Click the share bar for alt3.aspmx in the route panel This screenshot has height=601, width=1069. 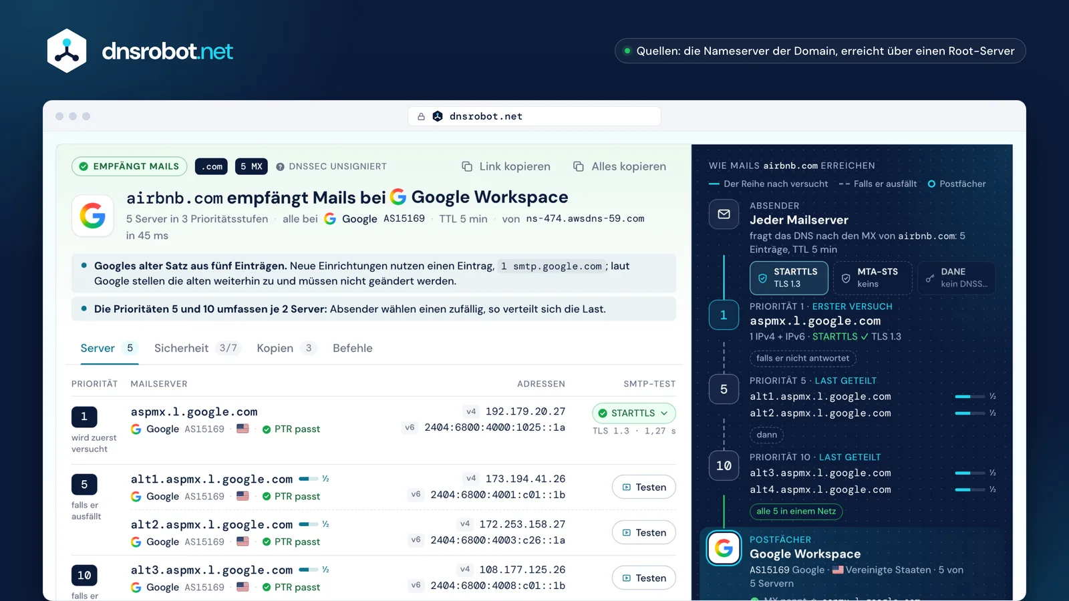point(969,473)
